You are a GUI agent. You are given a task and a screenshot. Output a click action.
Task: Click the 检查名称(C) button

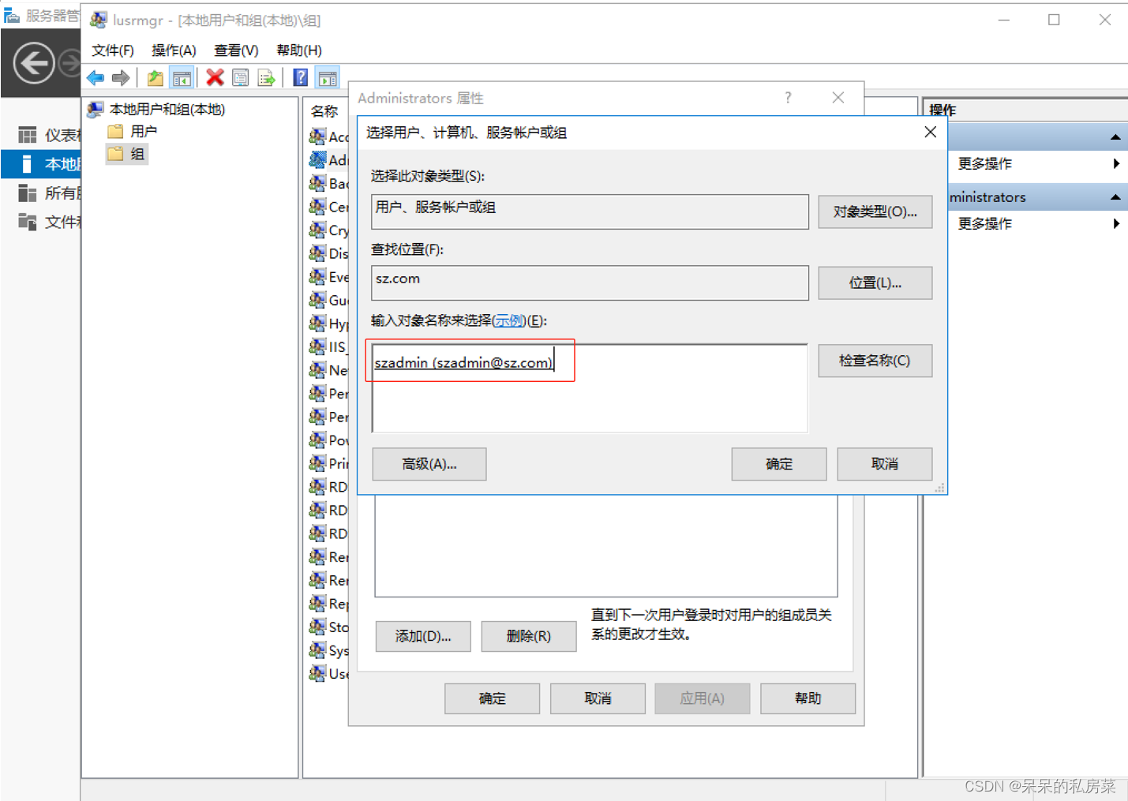pyautogui.click(x=875, y=361)
